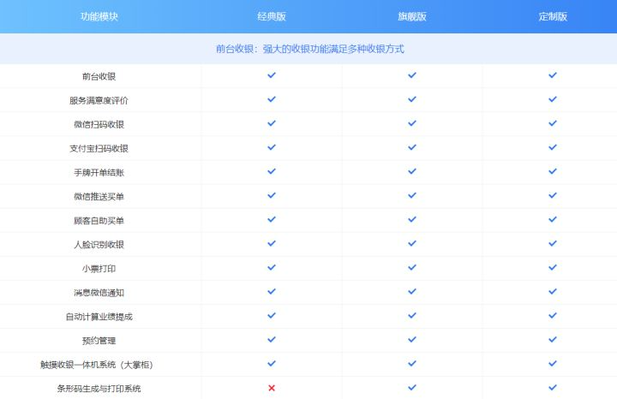Click the 微信推送买单 row label
Image resolution: width=617 pixels, height=399 pixels.
[99, 197]
